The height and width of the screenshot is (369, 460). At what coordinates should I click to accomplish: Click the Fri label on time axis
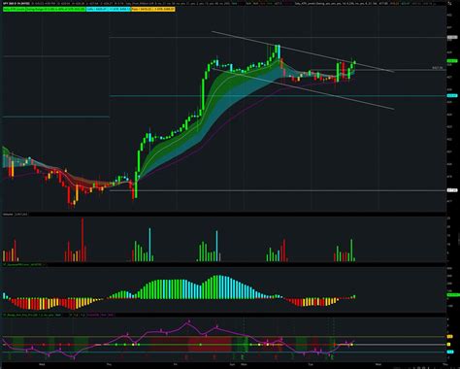coord(175,364)
